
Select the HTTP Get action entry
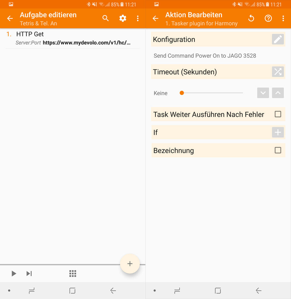pos(73,38)
